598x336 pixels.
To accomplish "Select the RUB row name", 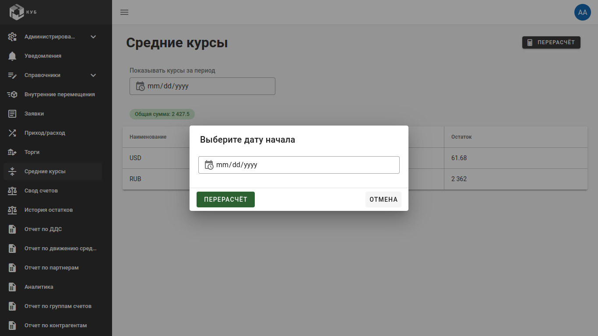I will click(135, 179).
